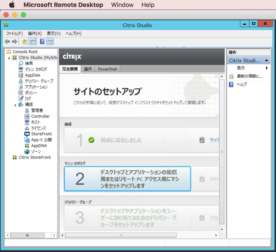Open the macOS Window menu

[x=122, y=5]
